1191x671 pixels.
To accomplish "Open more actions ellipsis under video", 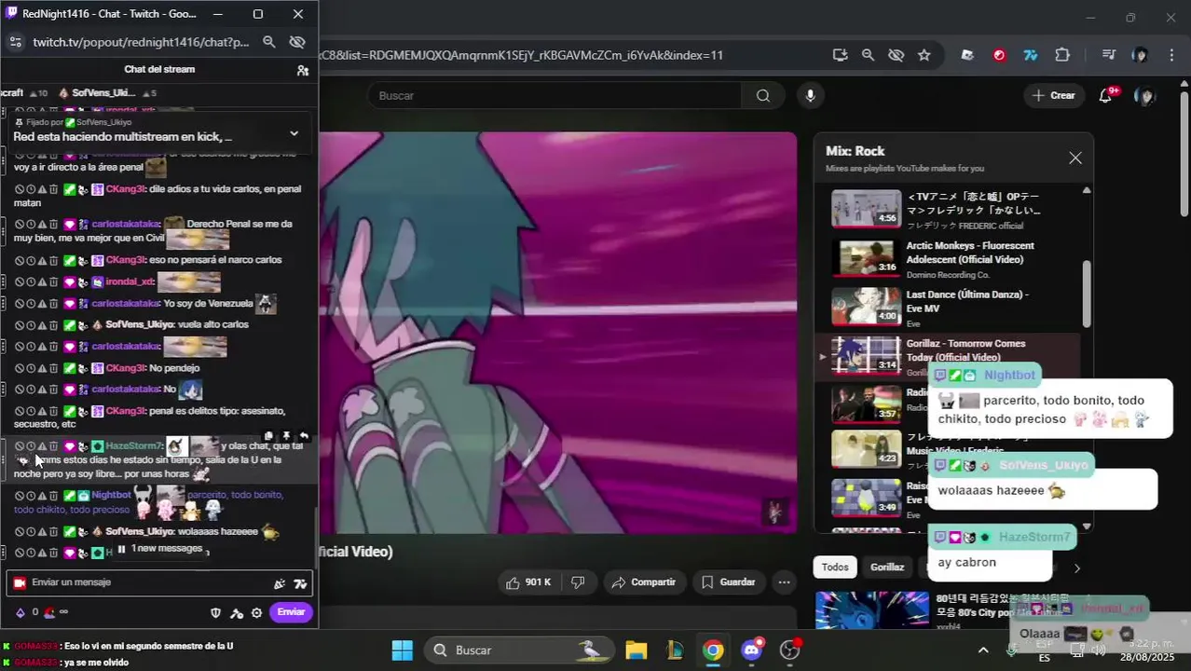I will (x=784, y=582).
